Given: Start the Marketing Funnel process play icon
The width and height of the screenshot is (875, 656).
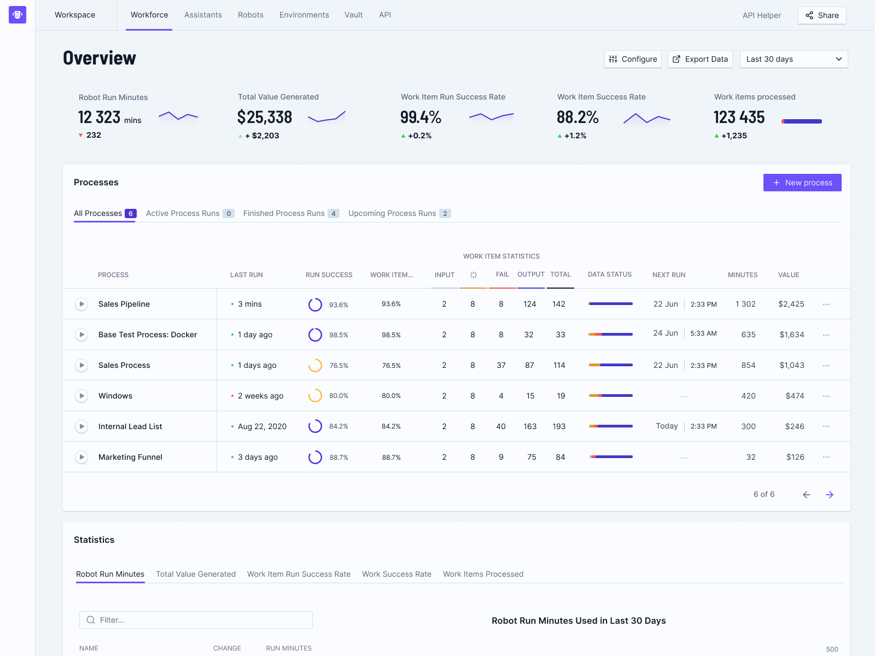Looking at the screenshot, I should 81,457.
